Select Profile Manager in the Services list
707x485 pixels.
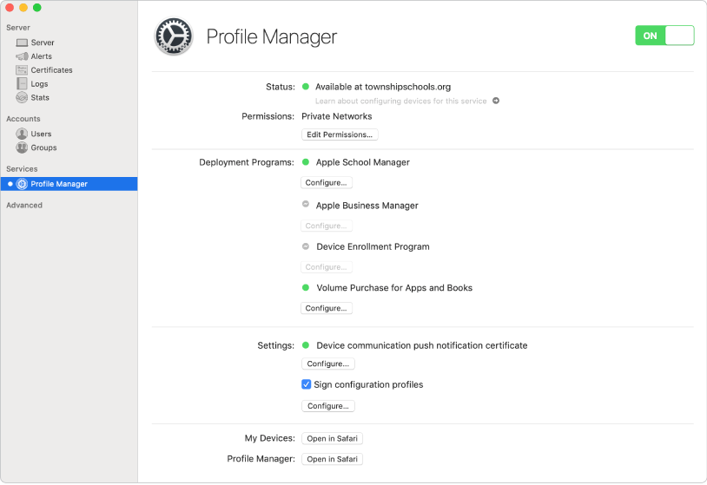(x=59, y=184)
